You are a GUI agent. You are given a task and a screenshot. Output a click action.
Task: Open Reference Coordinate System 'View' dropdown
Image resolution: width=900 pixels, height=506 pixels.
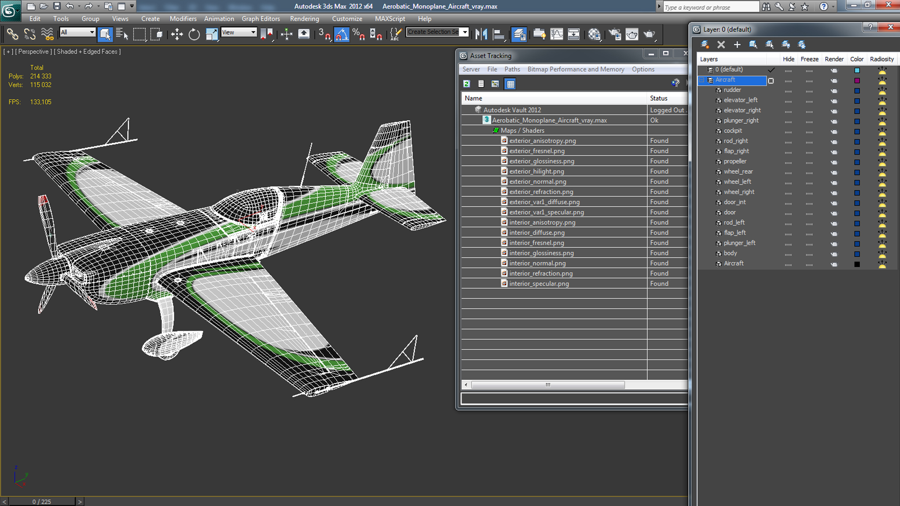(239, 32)
